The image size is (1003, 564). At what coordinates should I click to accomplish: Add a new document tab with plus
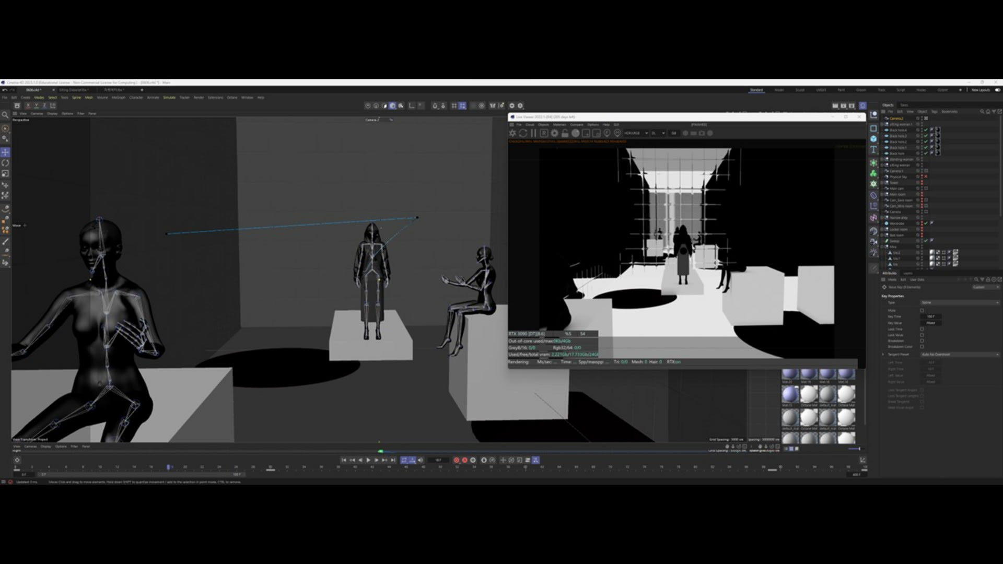[142, 90]
